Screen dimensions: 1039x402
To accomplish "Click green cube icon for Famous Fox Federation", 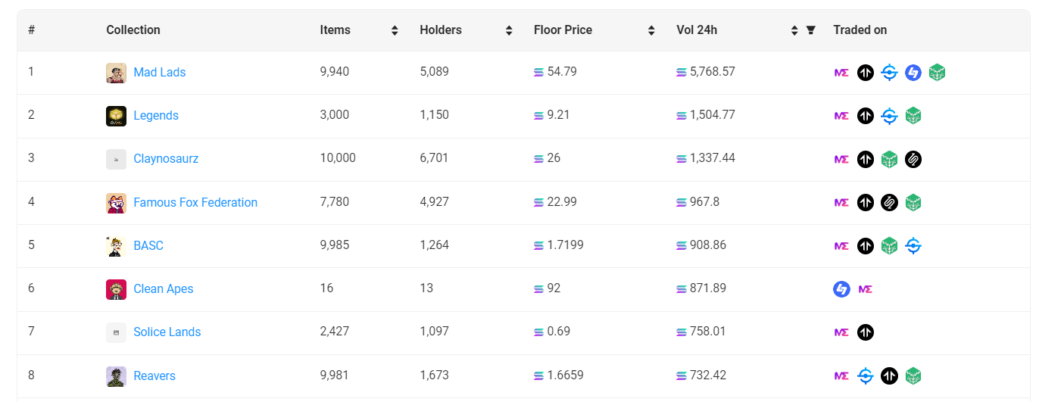I will point(913,203).
